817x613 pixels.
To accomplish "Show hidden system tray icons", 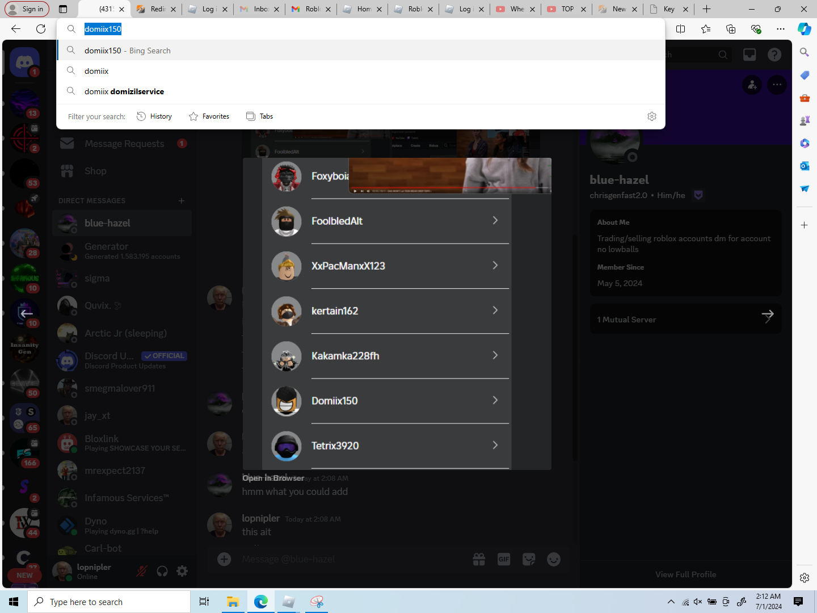I will [671, 602].
